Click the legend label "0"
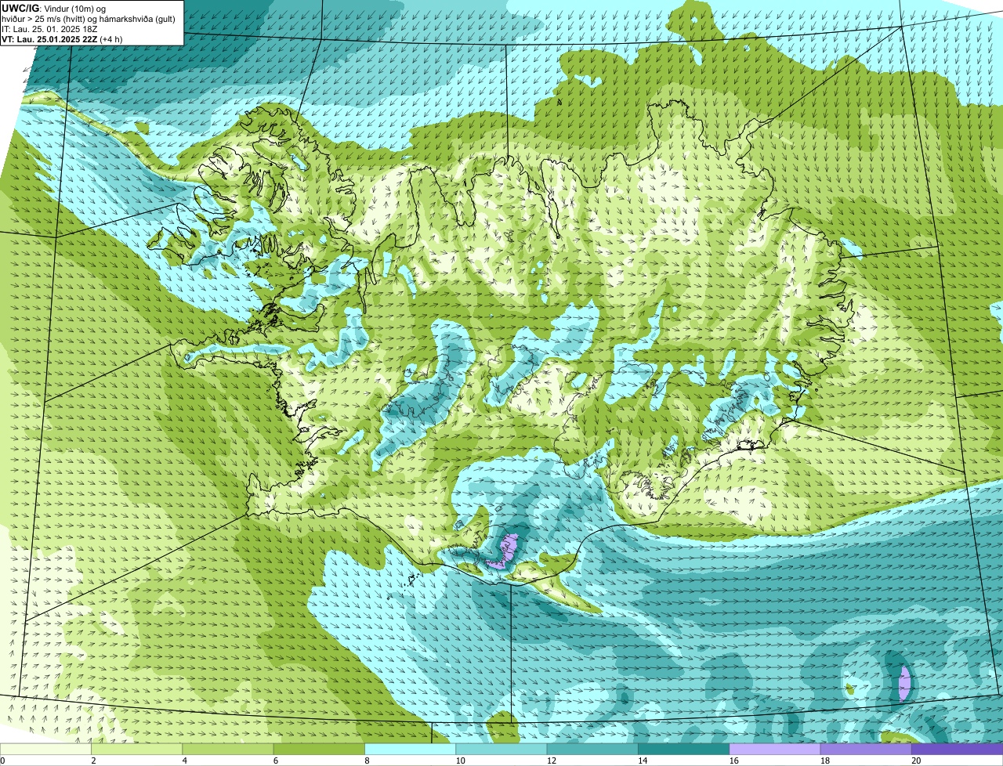1003x766 pixels. [x=3, y=761]
